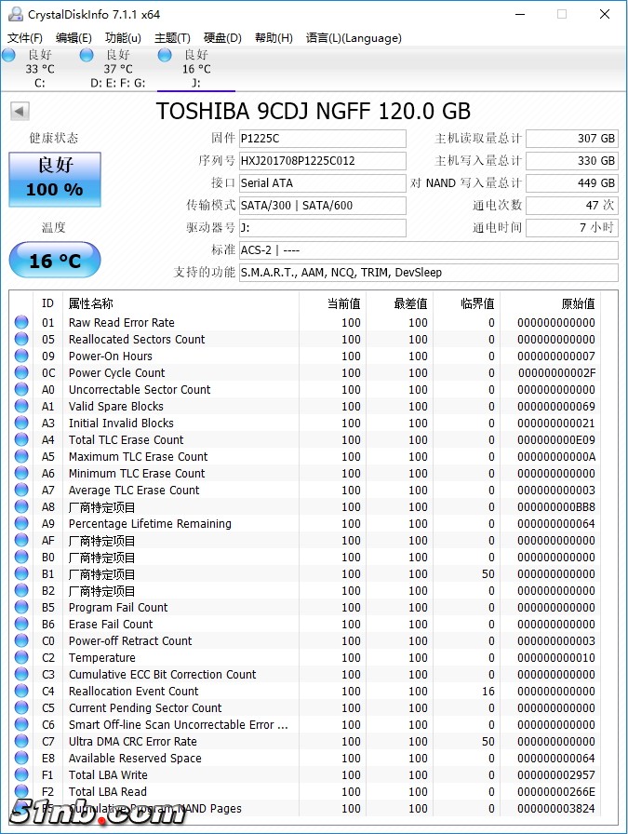The image size is (628, 834).
Task: Select the Reallocated Sectors Count row
Action: (x=137, y=340)
